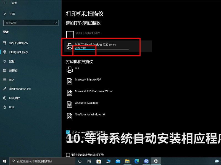Click the HP DeskJet printer icon
The image size is (221, 165).
[x=70, y=46]
